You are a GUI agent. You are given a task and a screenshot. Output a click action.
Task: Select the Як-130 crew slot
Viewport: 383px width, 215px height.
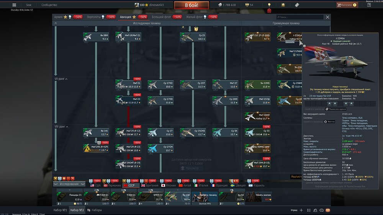pos(178,197)
